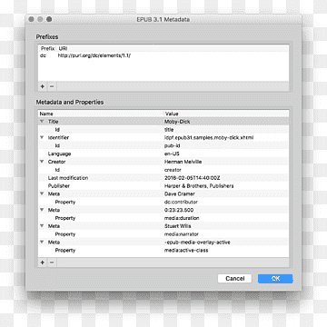327x327 pixels.
Task: Collapse the Creator row disclosure triangle
Action: pos(42,162)
